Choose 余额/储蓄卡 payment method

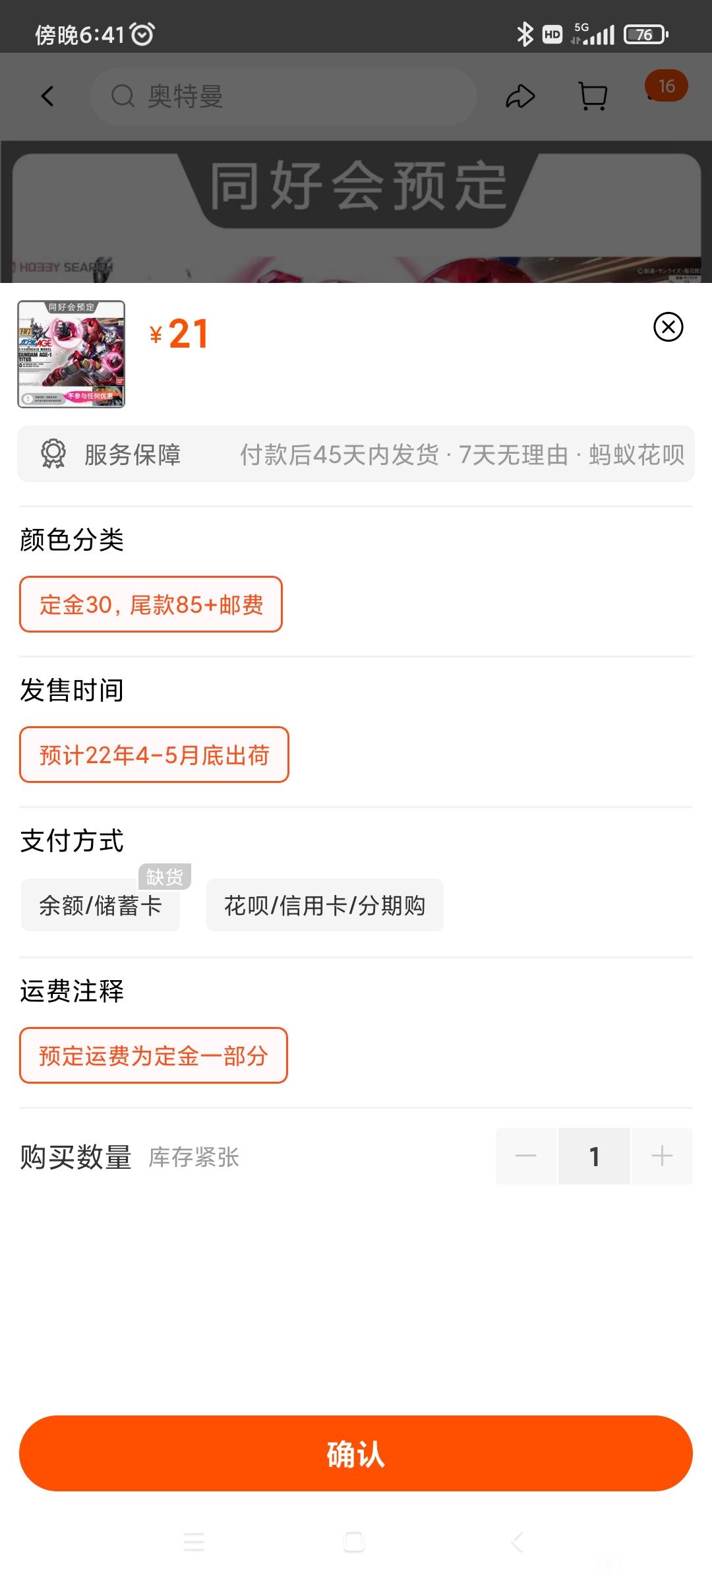[100, 905]
